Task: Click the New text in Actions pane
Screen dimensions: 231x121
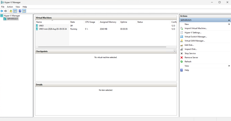Action: (x=187, y=24)
